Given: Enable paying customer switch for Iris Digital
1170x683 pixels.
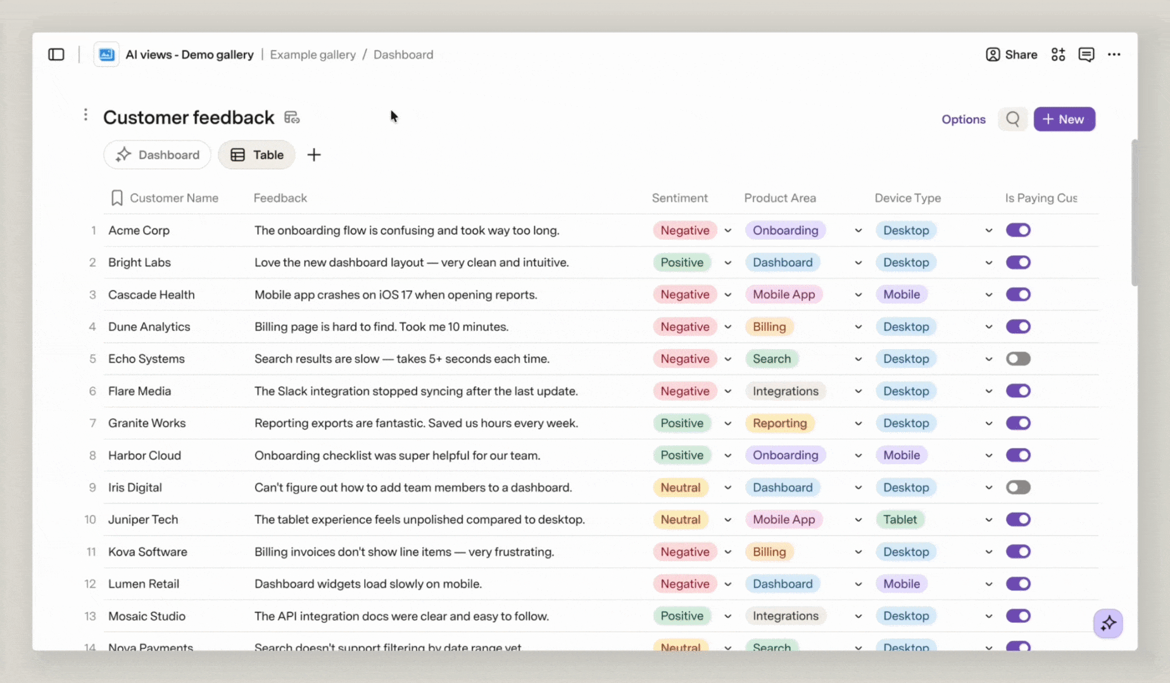Looking at the screenshot, I should [1018, 488].
